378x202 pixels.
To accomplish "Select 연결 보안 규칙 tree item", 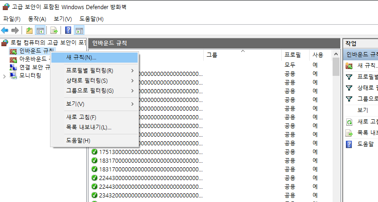I will (34, 67).
